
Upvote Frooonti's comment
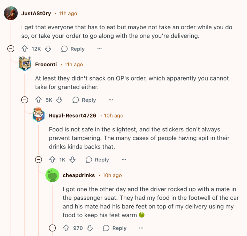click(39, 100)
